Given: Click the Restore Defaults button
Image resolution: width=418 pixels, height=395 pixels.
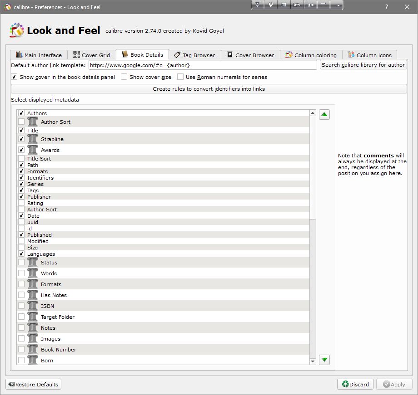Looking at the screenshot, I should click(33, 385).
